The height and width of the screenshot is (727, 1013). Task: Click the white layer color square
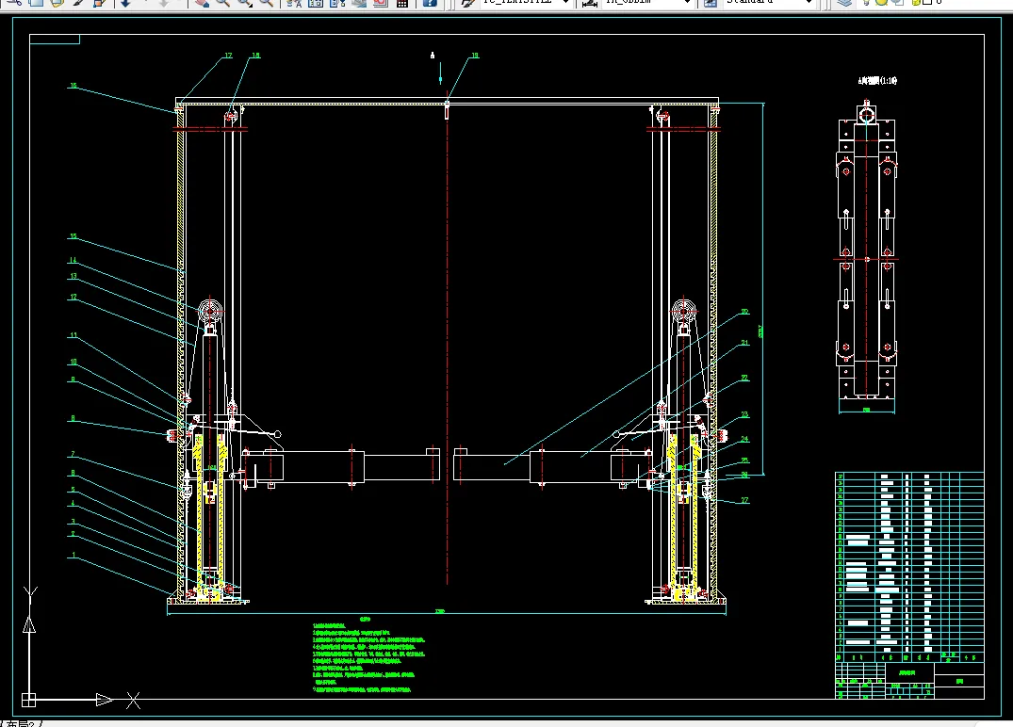[x=926, y=3]
